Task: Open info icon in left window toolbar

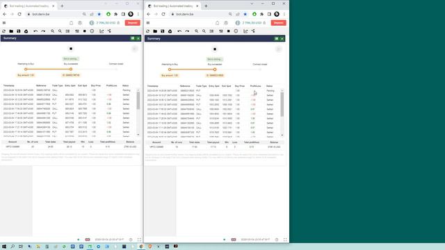Action: (92, 31)
